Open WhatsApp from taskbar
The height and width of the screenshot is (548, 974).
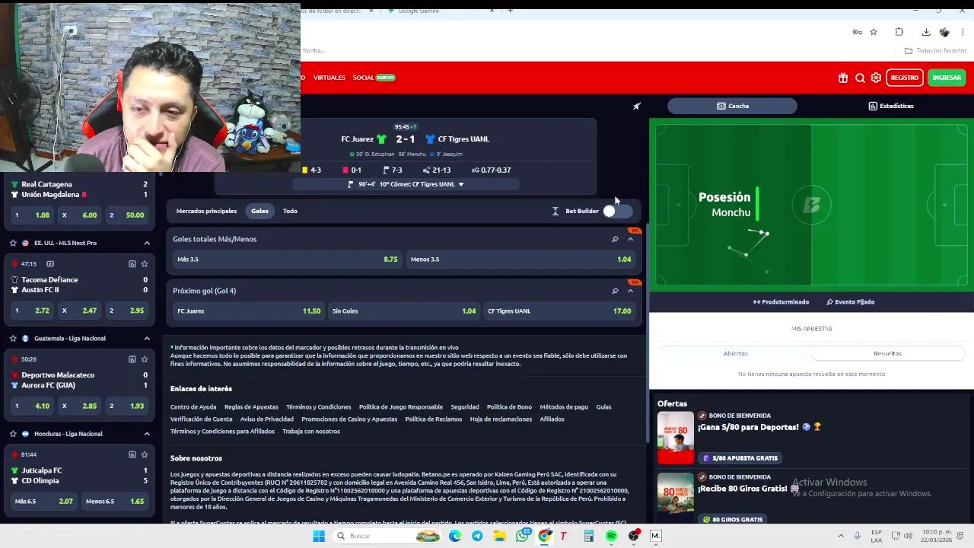click(522, 536)
